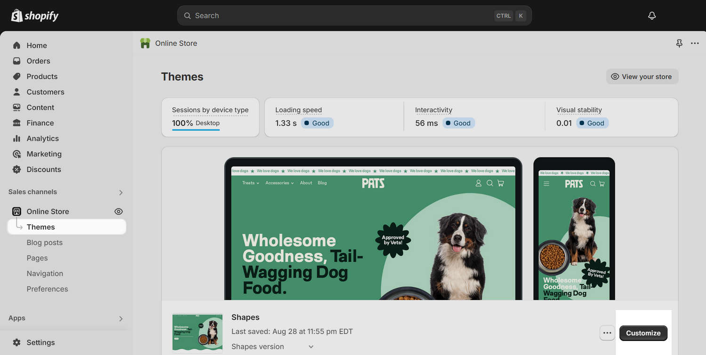This screenshot has width=706, height=355.
Task: Open the Shapes version dropdown
Action: (x=273, y=347)
